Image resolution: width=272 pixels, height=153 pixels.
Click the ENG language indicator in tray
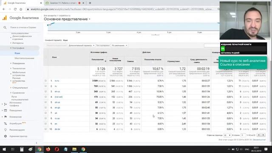[247, 149]
